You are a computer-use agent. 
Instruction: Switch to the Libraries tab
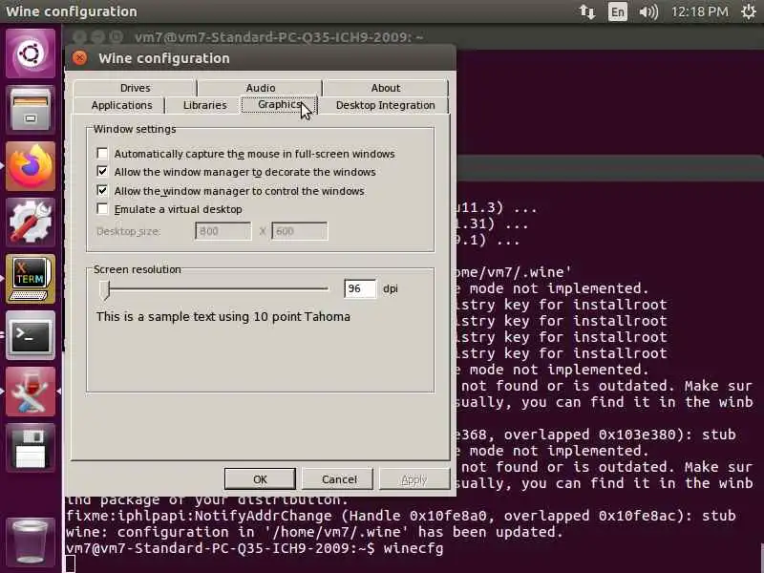[x=204, y=105]
